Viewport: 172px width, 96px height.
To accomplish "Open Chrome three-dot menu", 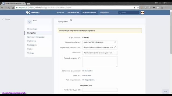I will [170, 8].
